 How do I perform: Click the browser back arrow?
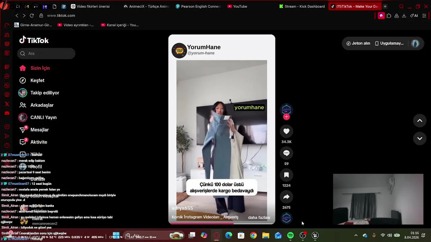(17, 15)
